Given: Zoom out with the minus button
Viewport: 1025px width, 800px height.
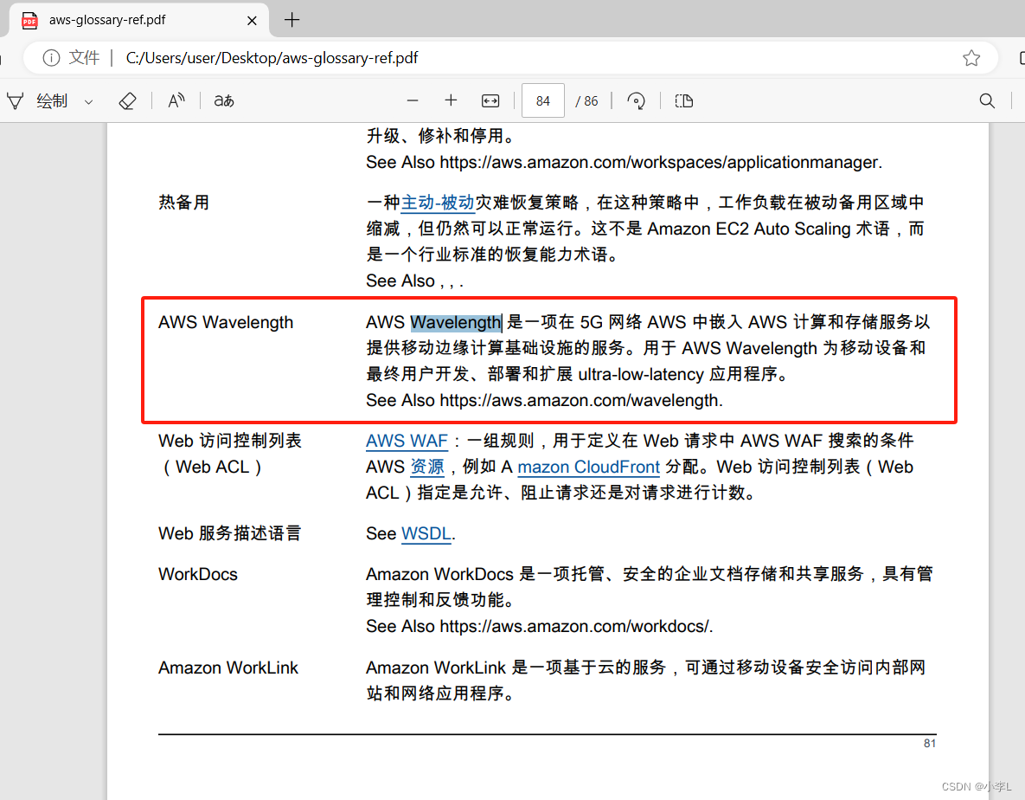Looking at the screenshot, I should tap(413, 100).
